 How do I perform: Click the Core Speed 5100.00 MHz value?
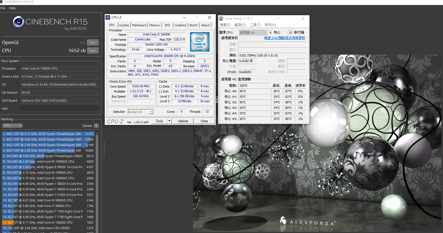pos(141,86)
